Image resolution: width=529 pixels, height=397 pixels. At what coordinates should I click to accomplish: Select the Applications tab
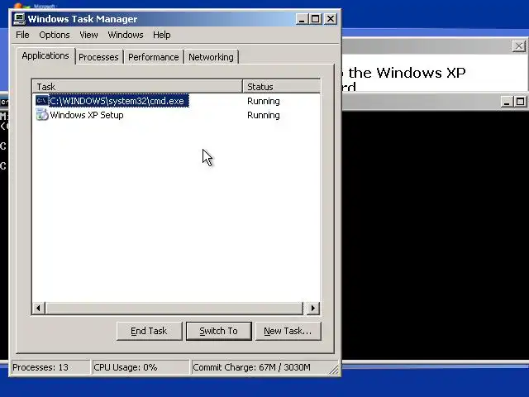coord(45,55)
